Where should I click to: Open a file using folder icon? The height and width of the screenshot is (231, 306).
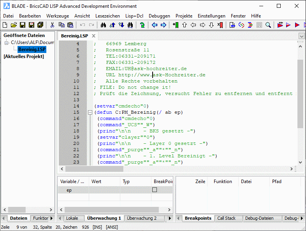[x=14, y=25]
